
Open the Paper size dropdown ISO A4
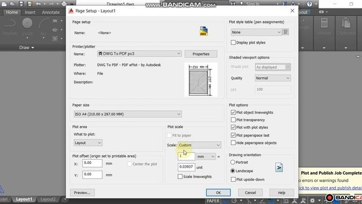pyautogui.click(x=128, y=114)
